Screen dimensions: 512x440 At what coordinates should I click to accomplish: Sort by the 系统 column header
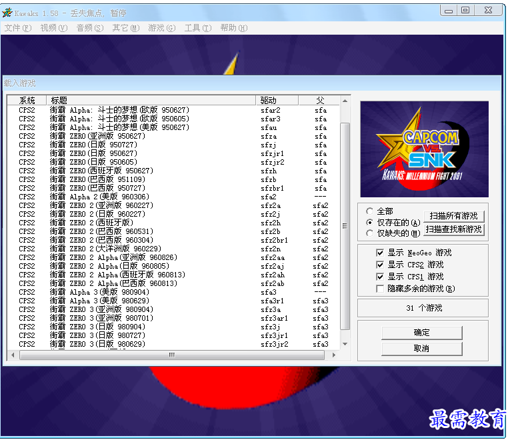pyautogui.click(x=27, y=100)
